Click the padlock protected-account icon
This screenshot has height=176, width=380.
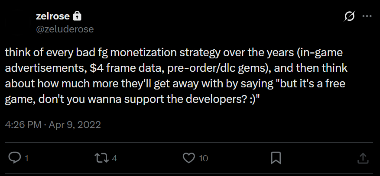point(78,16)
